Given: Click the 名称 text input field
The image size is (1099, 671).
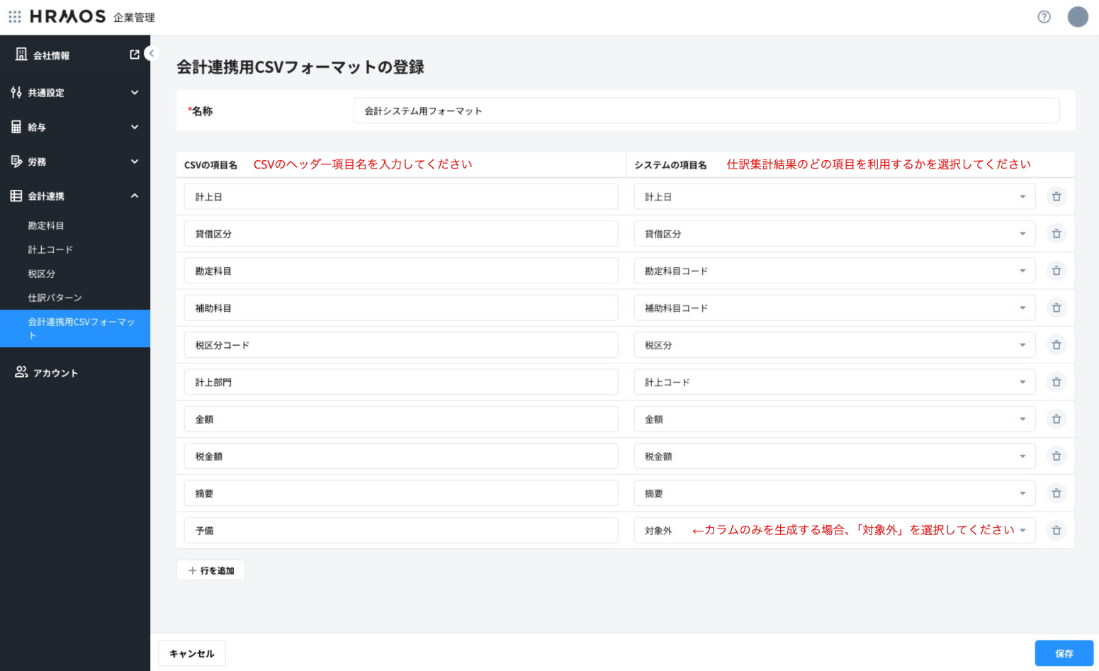Looking at the screenshot, I should pos(706,111).
